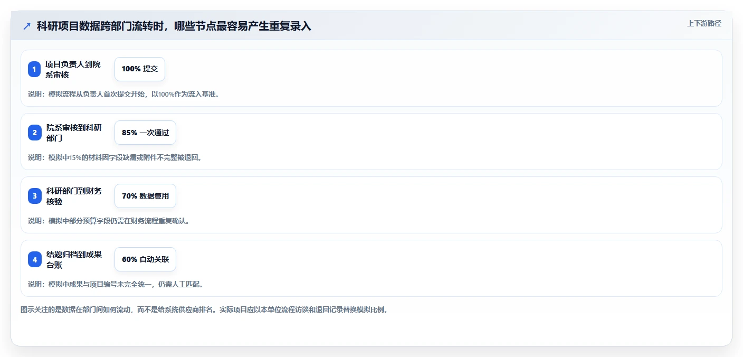Screen dimensions: 743x357
Task: Click the 85% 一次通过 pill
Action: (145, 133)
